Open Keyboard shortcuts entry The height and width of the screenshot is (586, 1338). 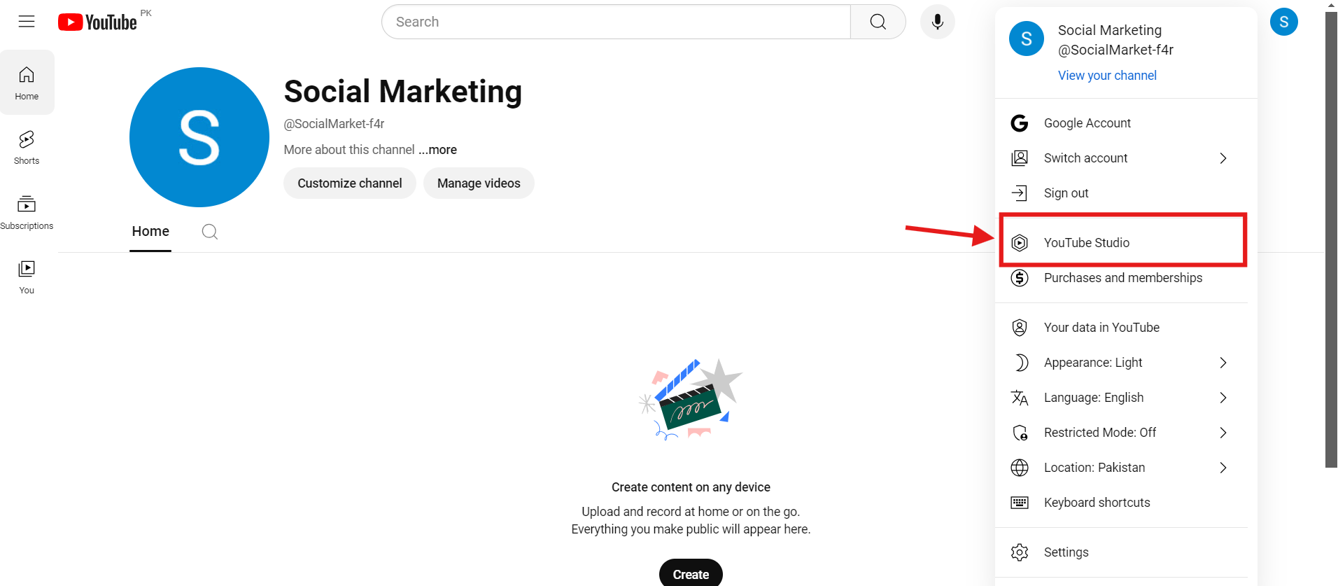point(1121,503)
